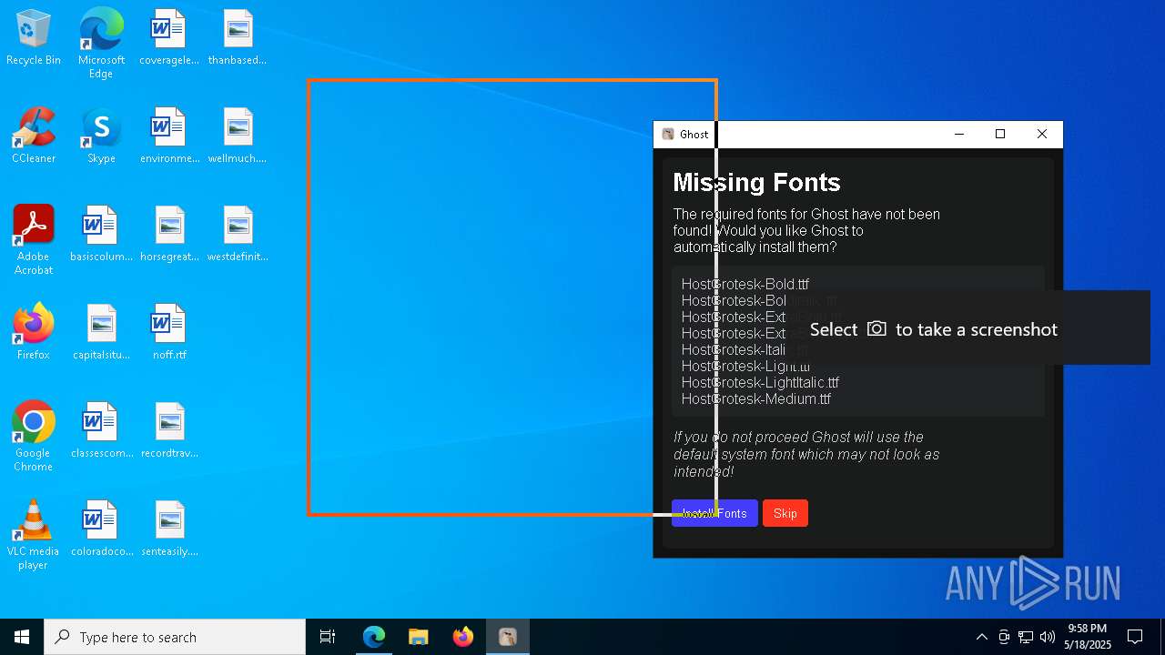Open Firefox from the taskbar
This screenshot has height=655, width=1165.
click(x=463, y=637)
